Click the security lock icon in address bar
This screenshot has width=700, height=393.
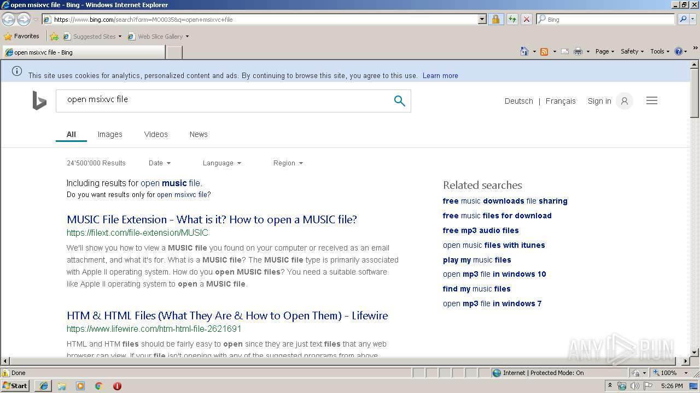495,19
